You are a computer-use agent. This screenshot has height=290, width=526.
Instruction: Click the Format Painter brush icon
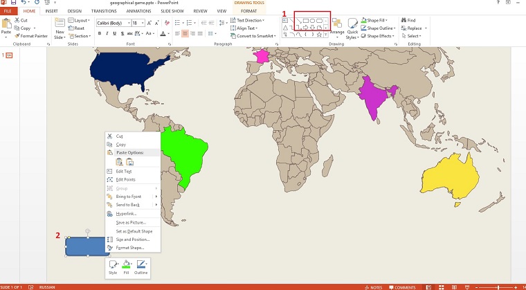tap(15, 36)
